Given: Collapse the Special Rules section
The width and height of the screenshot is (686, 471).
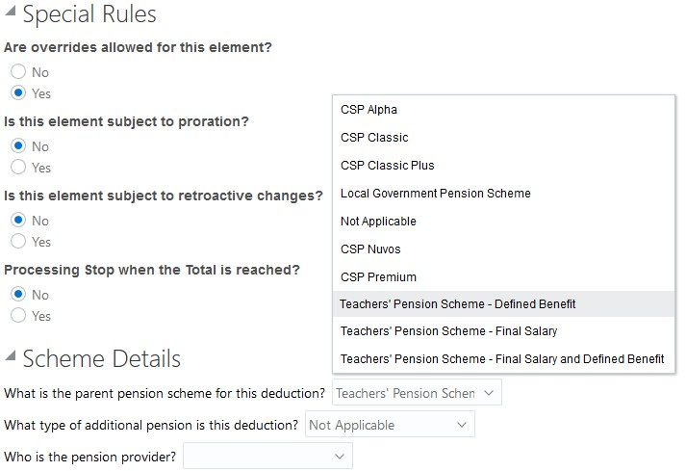Looking at the screenshot, I should (x=10, y=15).
